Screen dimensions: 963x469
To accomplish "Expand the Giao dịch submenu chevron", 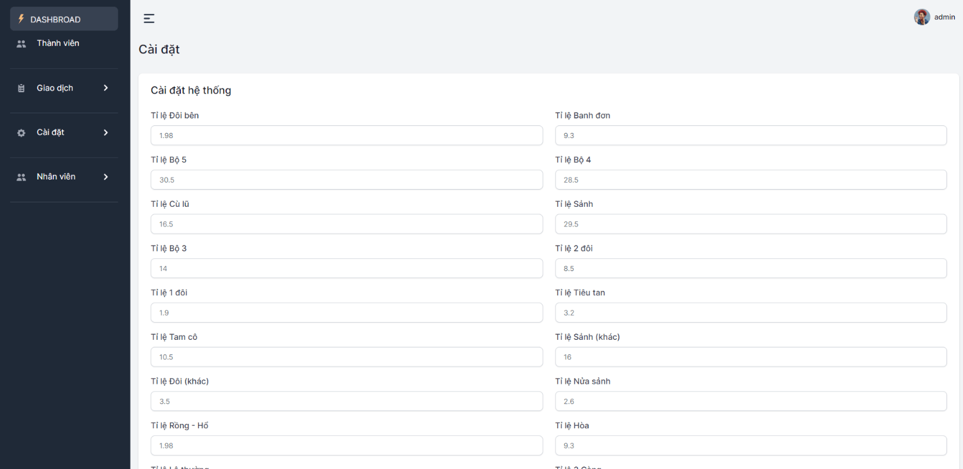I will [x=106, y=88].
